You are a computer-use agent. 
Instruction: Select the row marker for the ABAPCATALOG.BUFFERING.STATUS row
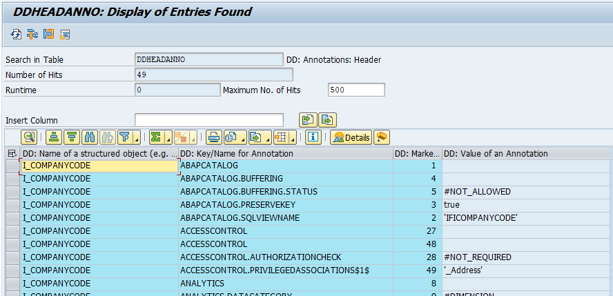(x=12, y=192)
